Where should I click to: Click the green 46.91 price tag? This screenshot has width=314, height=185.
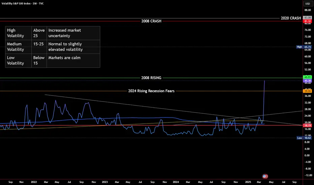click(307, 77)
